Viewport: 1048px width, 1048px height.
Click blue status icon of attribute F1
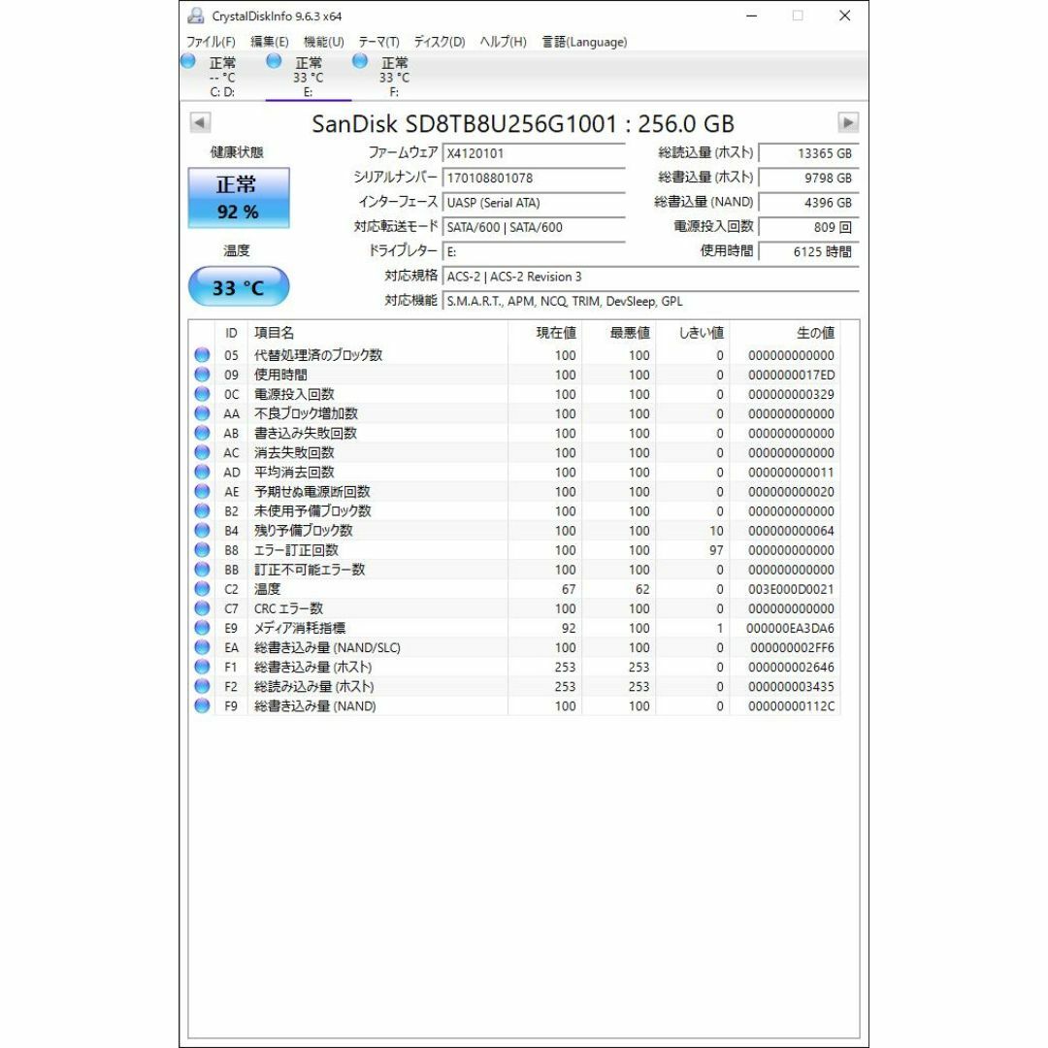(x=202, y=667)
